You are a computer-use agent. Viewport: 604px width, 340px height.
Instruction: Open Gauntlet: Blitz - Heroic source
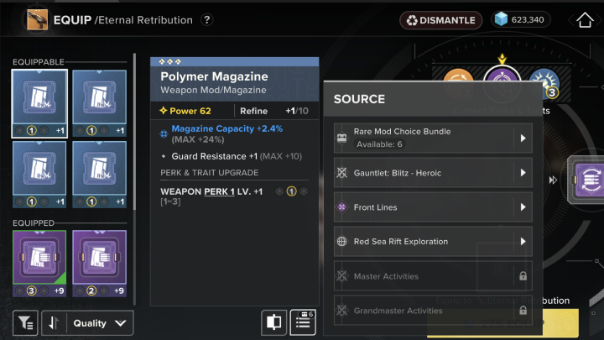[x=433, y=172]
